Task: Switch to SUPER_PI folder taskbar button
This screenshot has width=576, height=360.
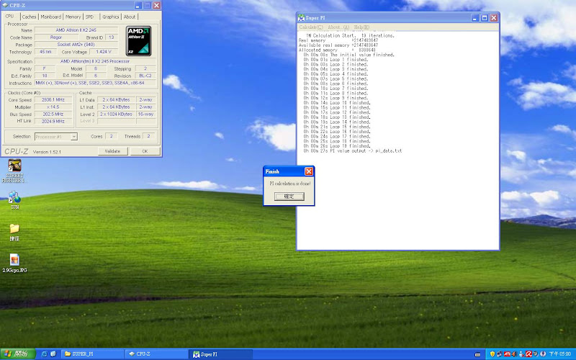Action: point(92,354)
